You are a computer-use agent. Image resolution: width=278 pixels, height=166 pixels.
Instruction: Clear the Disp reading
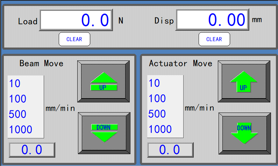coord(214,39)
